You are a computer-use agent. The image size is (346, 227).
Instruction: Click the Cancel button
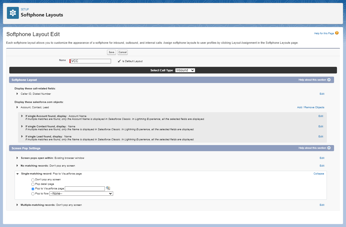122,52
